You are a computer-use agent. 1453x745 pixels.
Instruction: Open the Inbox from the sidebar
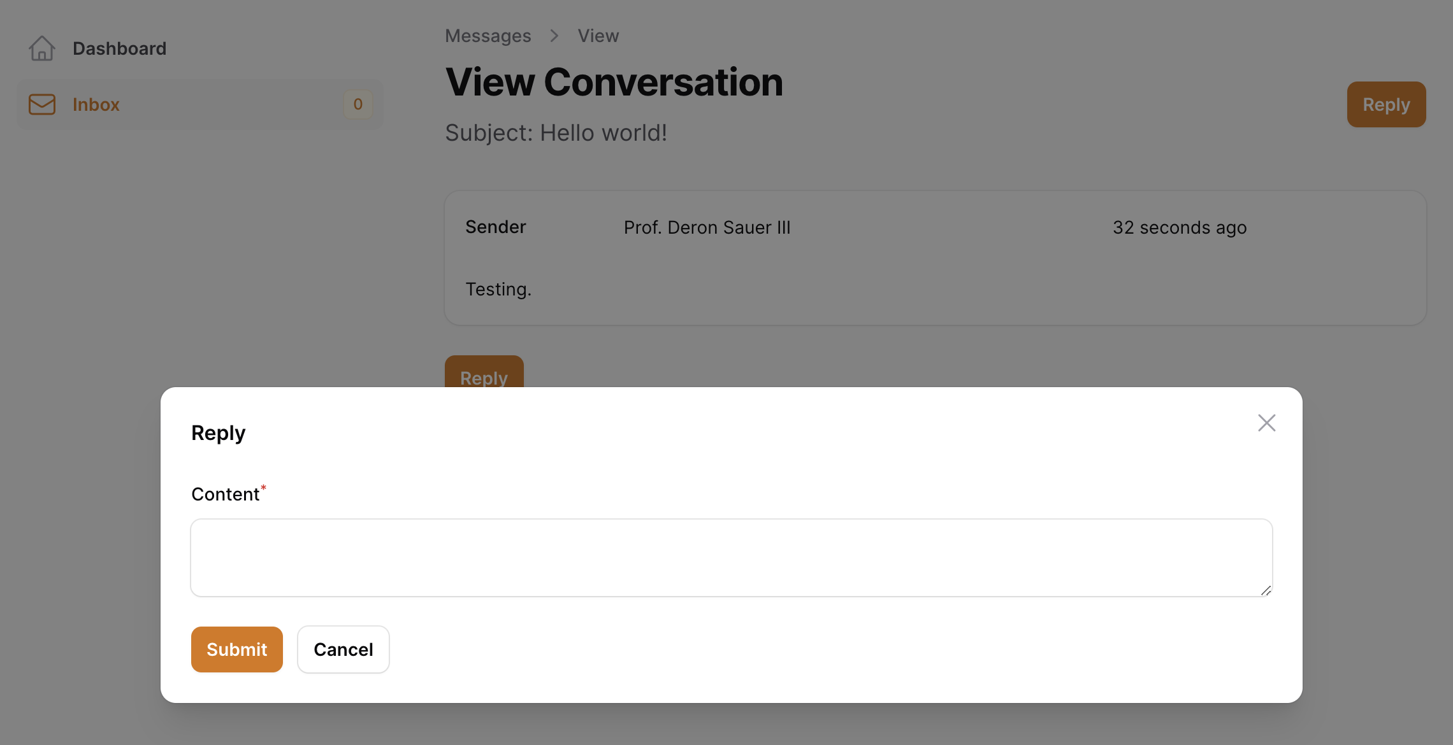click(x=96, y=104)
